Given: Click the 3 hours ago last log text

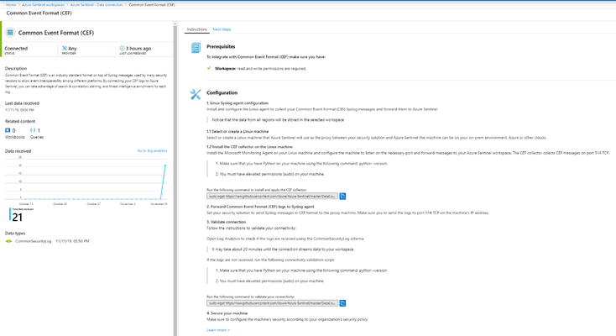Looking at the screenshot, I should [x=138, y=49].
